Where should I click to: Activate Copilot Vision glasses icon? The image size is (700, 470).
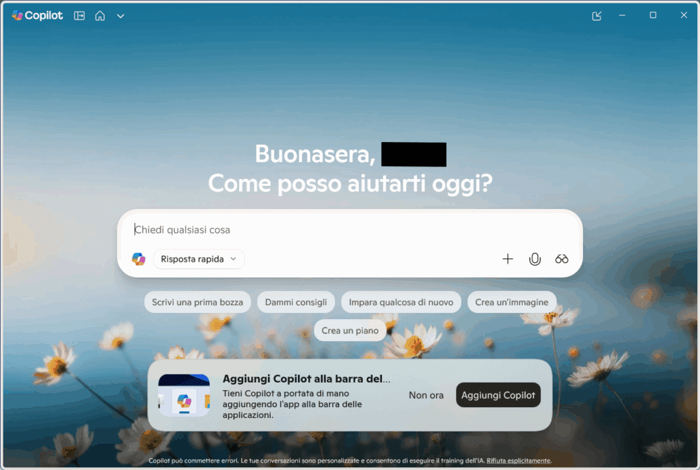click(x=562, y=259)
